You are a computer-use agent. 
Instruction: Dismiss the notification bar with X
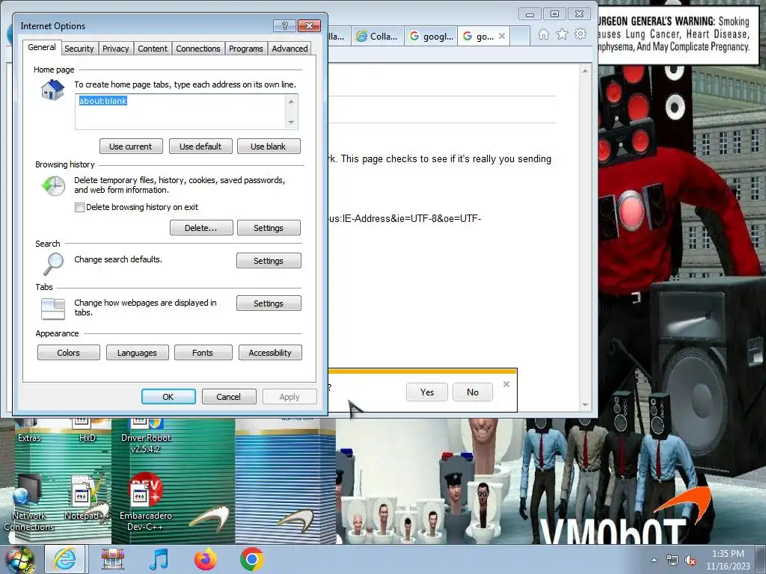pos(506,384)
